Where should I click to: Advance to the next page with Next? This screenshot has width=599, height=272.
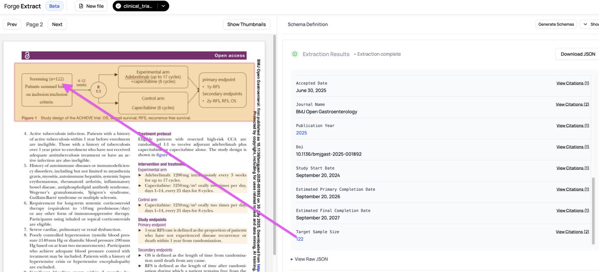(x=57, y=24)
